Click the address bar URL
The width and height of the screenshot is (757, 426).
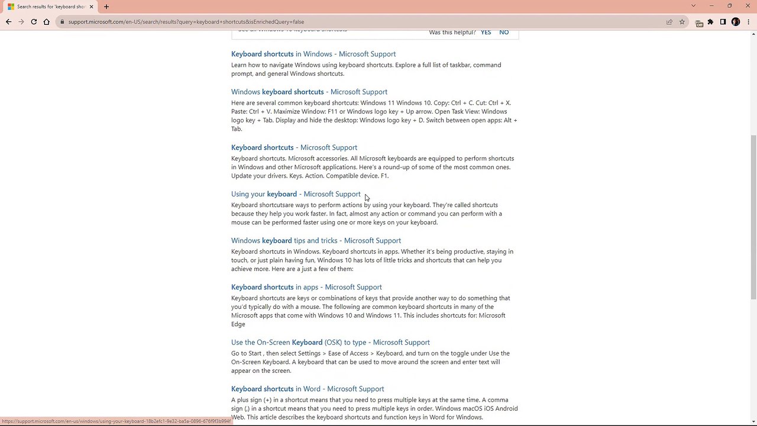[186, 22]
